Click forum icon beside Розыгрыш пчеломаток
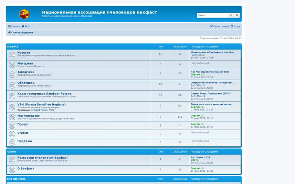 [x=12, y=160]
